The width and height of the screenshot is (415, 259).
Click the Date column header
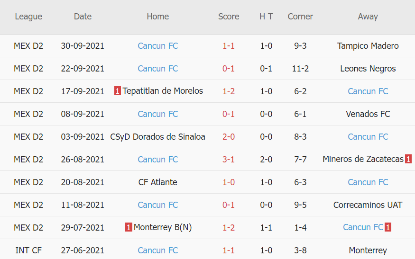[83, 17]
